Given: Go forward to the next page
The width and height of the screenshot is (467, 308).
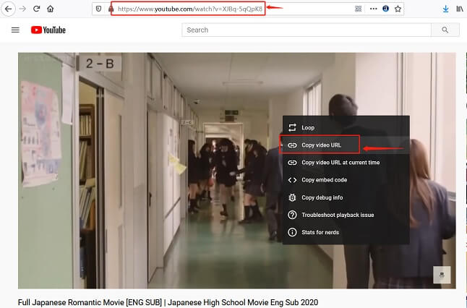Looking at the screenshot, I should coord(22,9).
